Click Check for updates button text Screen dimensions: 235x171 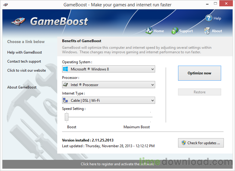204,143
